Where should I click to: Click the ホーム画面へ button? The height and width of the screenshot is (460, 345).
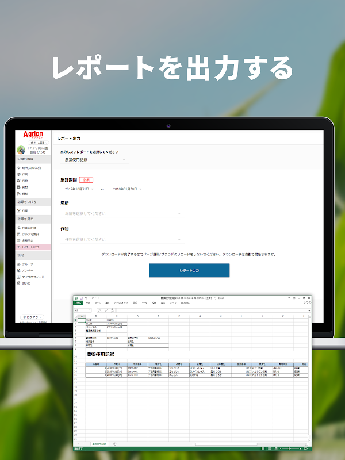click(x=39, y=143)
